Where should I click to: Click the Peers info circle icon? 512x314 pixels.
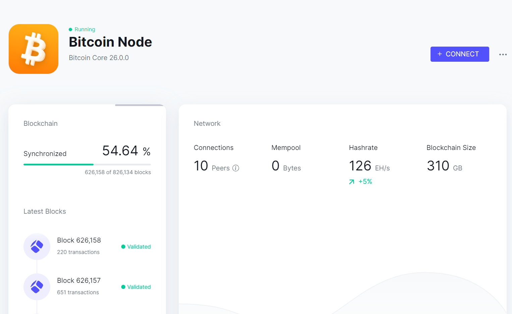[x=236, y=168]
